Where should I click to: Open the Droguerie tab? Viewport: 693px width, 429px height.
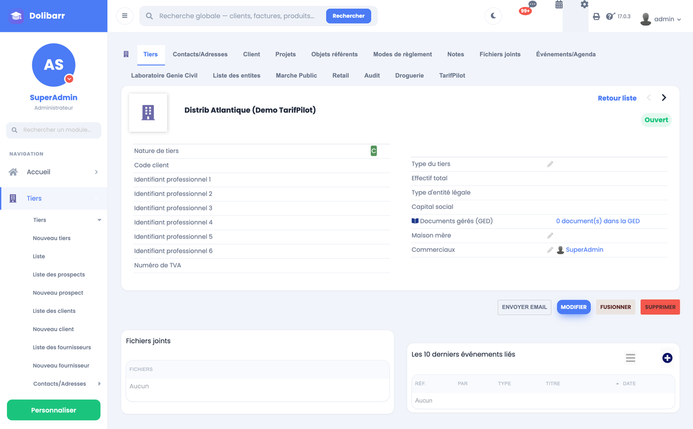(409, 76)
